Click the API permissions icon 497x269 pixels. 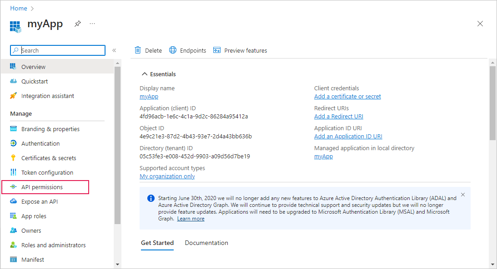click(x=13, y=187)
